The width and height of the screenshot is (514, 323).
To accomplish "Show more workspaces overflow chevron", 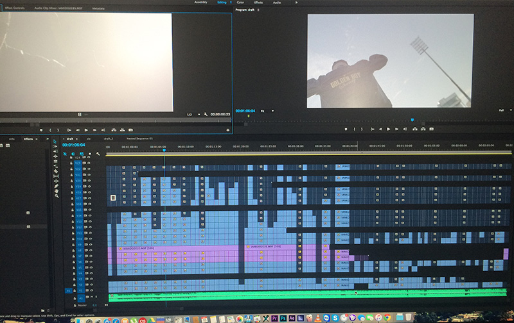I will point(296,3).
